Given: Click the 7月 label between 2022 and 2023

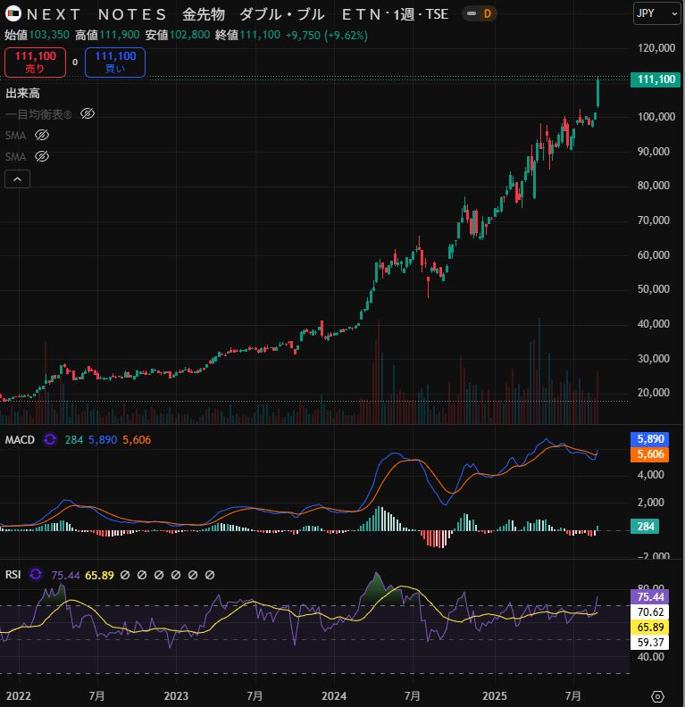Looking at the screenshot, I should point(96,695).
